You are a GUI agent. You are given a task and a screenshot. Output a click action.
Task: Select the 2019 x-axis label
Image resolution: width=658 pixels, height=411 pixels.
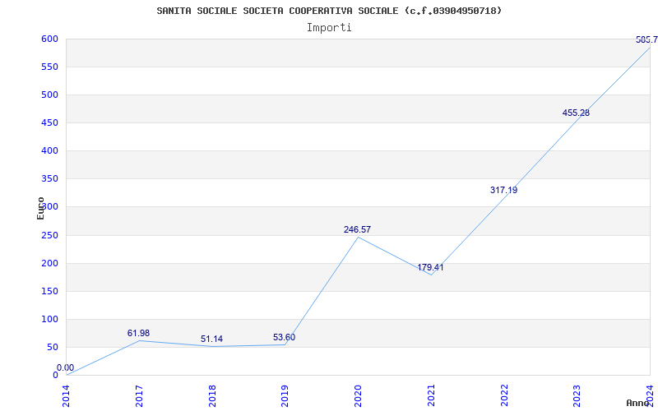pos(285,396)
